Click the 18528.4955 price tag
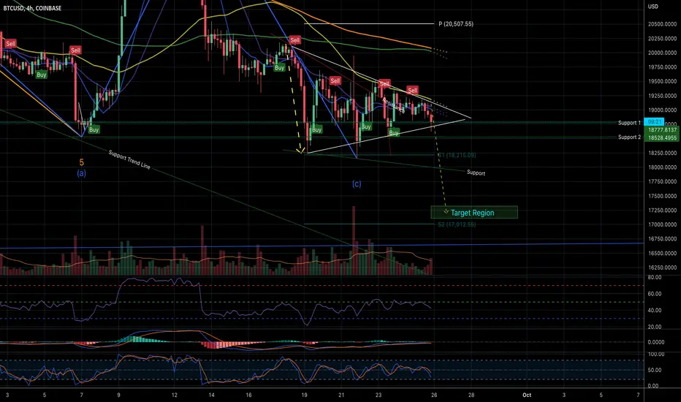 pos(662,137)
